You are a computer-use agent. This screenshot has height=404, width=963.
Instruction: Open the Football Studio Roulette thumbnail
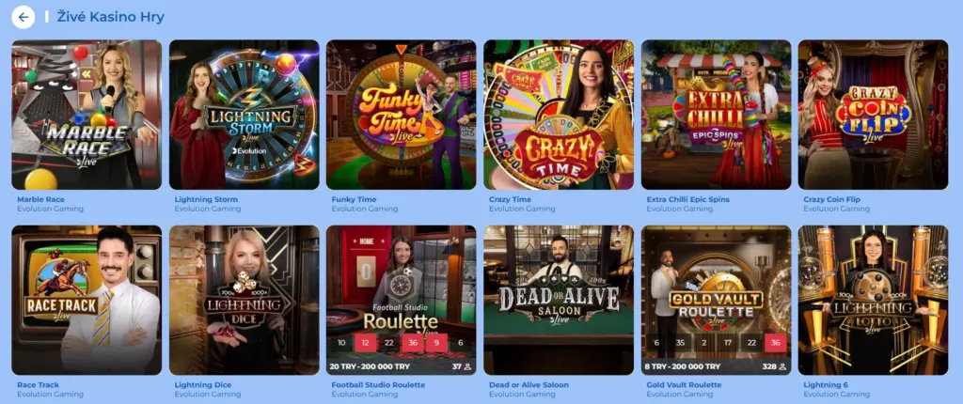401,301
